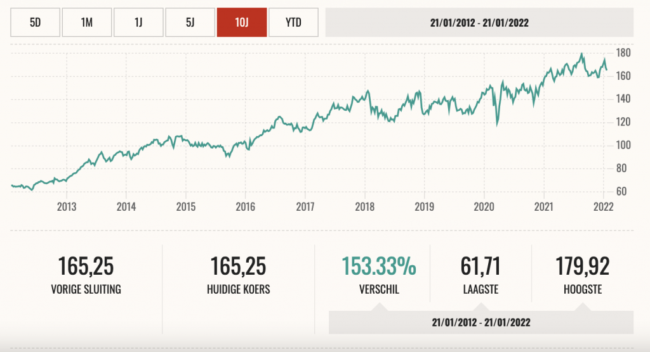Image resolution: width=650 pixels, height=352 pixels.
Task: Select the 2016 year marker on timeline
Action: pos(245,207)
